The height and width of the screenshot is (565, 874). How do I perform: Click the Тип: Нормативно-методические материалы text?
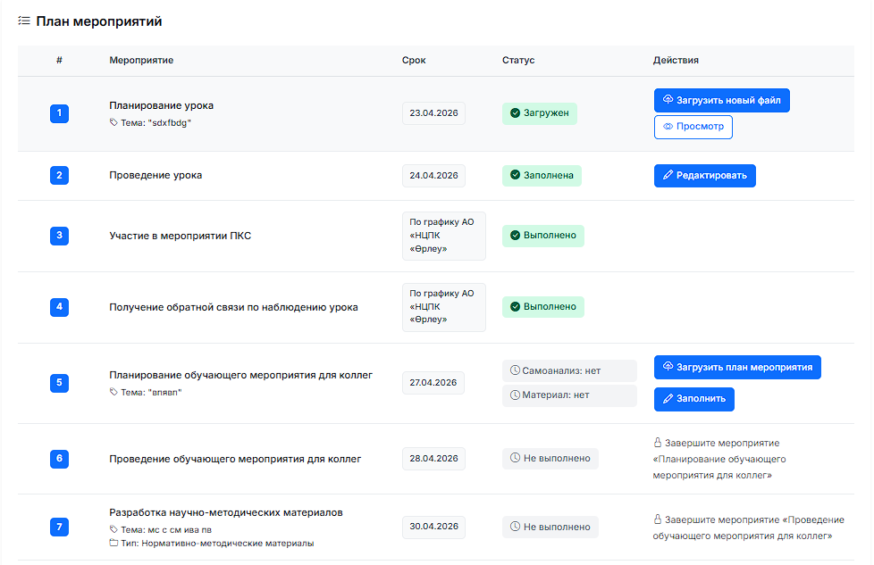pyautogui.click(x=217, y=544)
